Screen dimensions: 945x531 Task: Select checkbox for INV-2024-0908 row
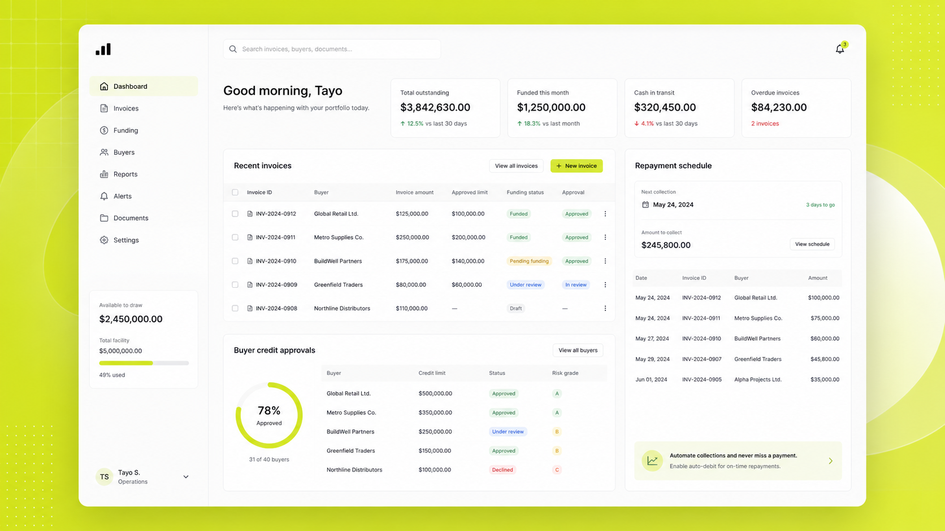click(235, 309)
